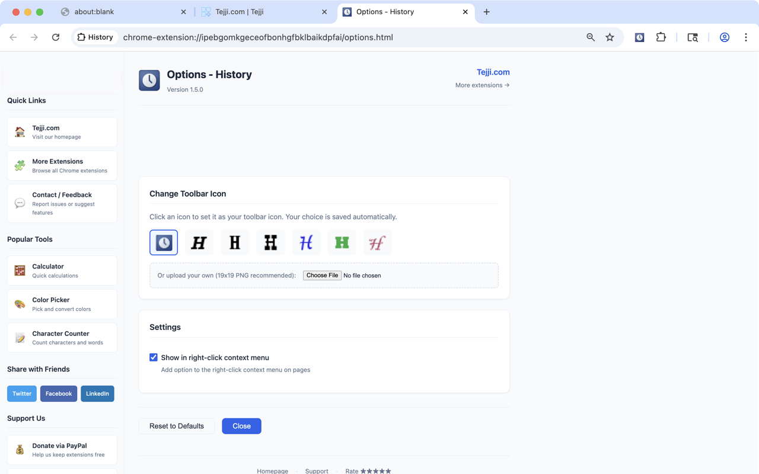This screenshot has width=759, height=474.
Task: Click Choose File to upload custom icon
Action: click(x=322, y=275)
